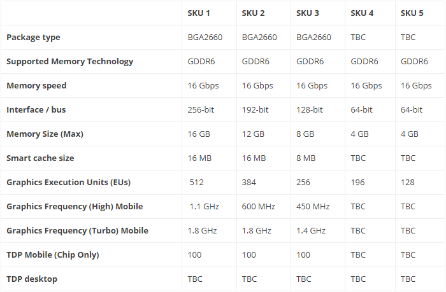Screen dimensions: 446x292
Task: Click the Interface / bus row label
Action: click(x=36, y=110)
